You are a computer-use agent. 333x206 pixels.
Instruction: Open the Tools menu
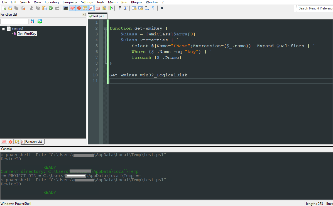point(100,2)
